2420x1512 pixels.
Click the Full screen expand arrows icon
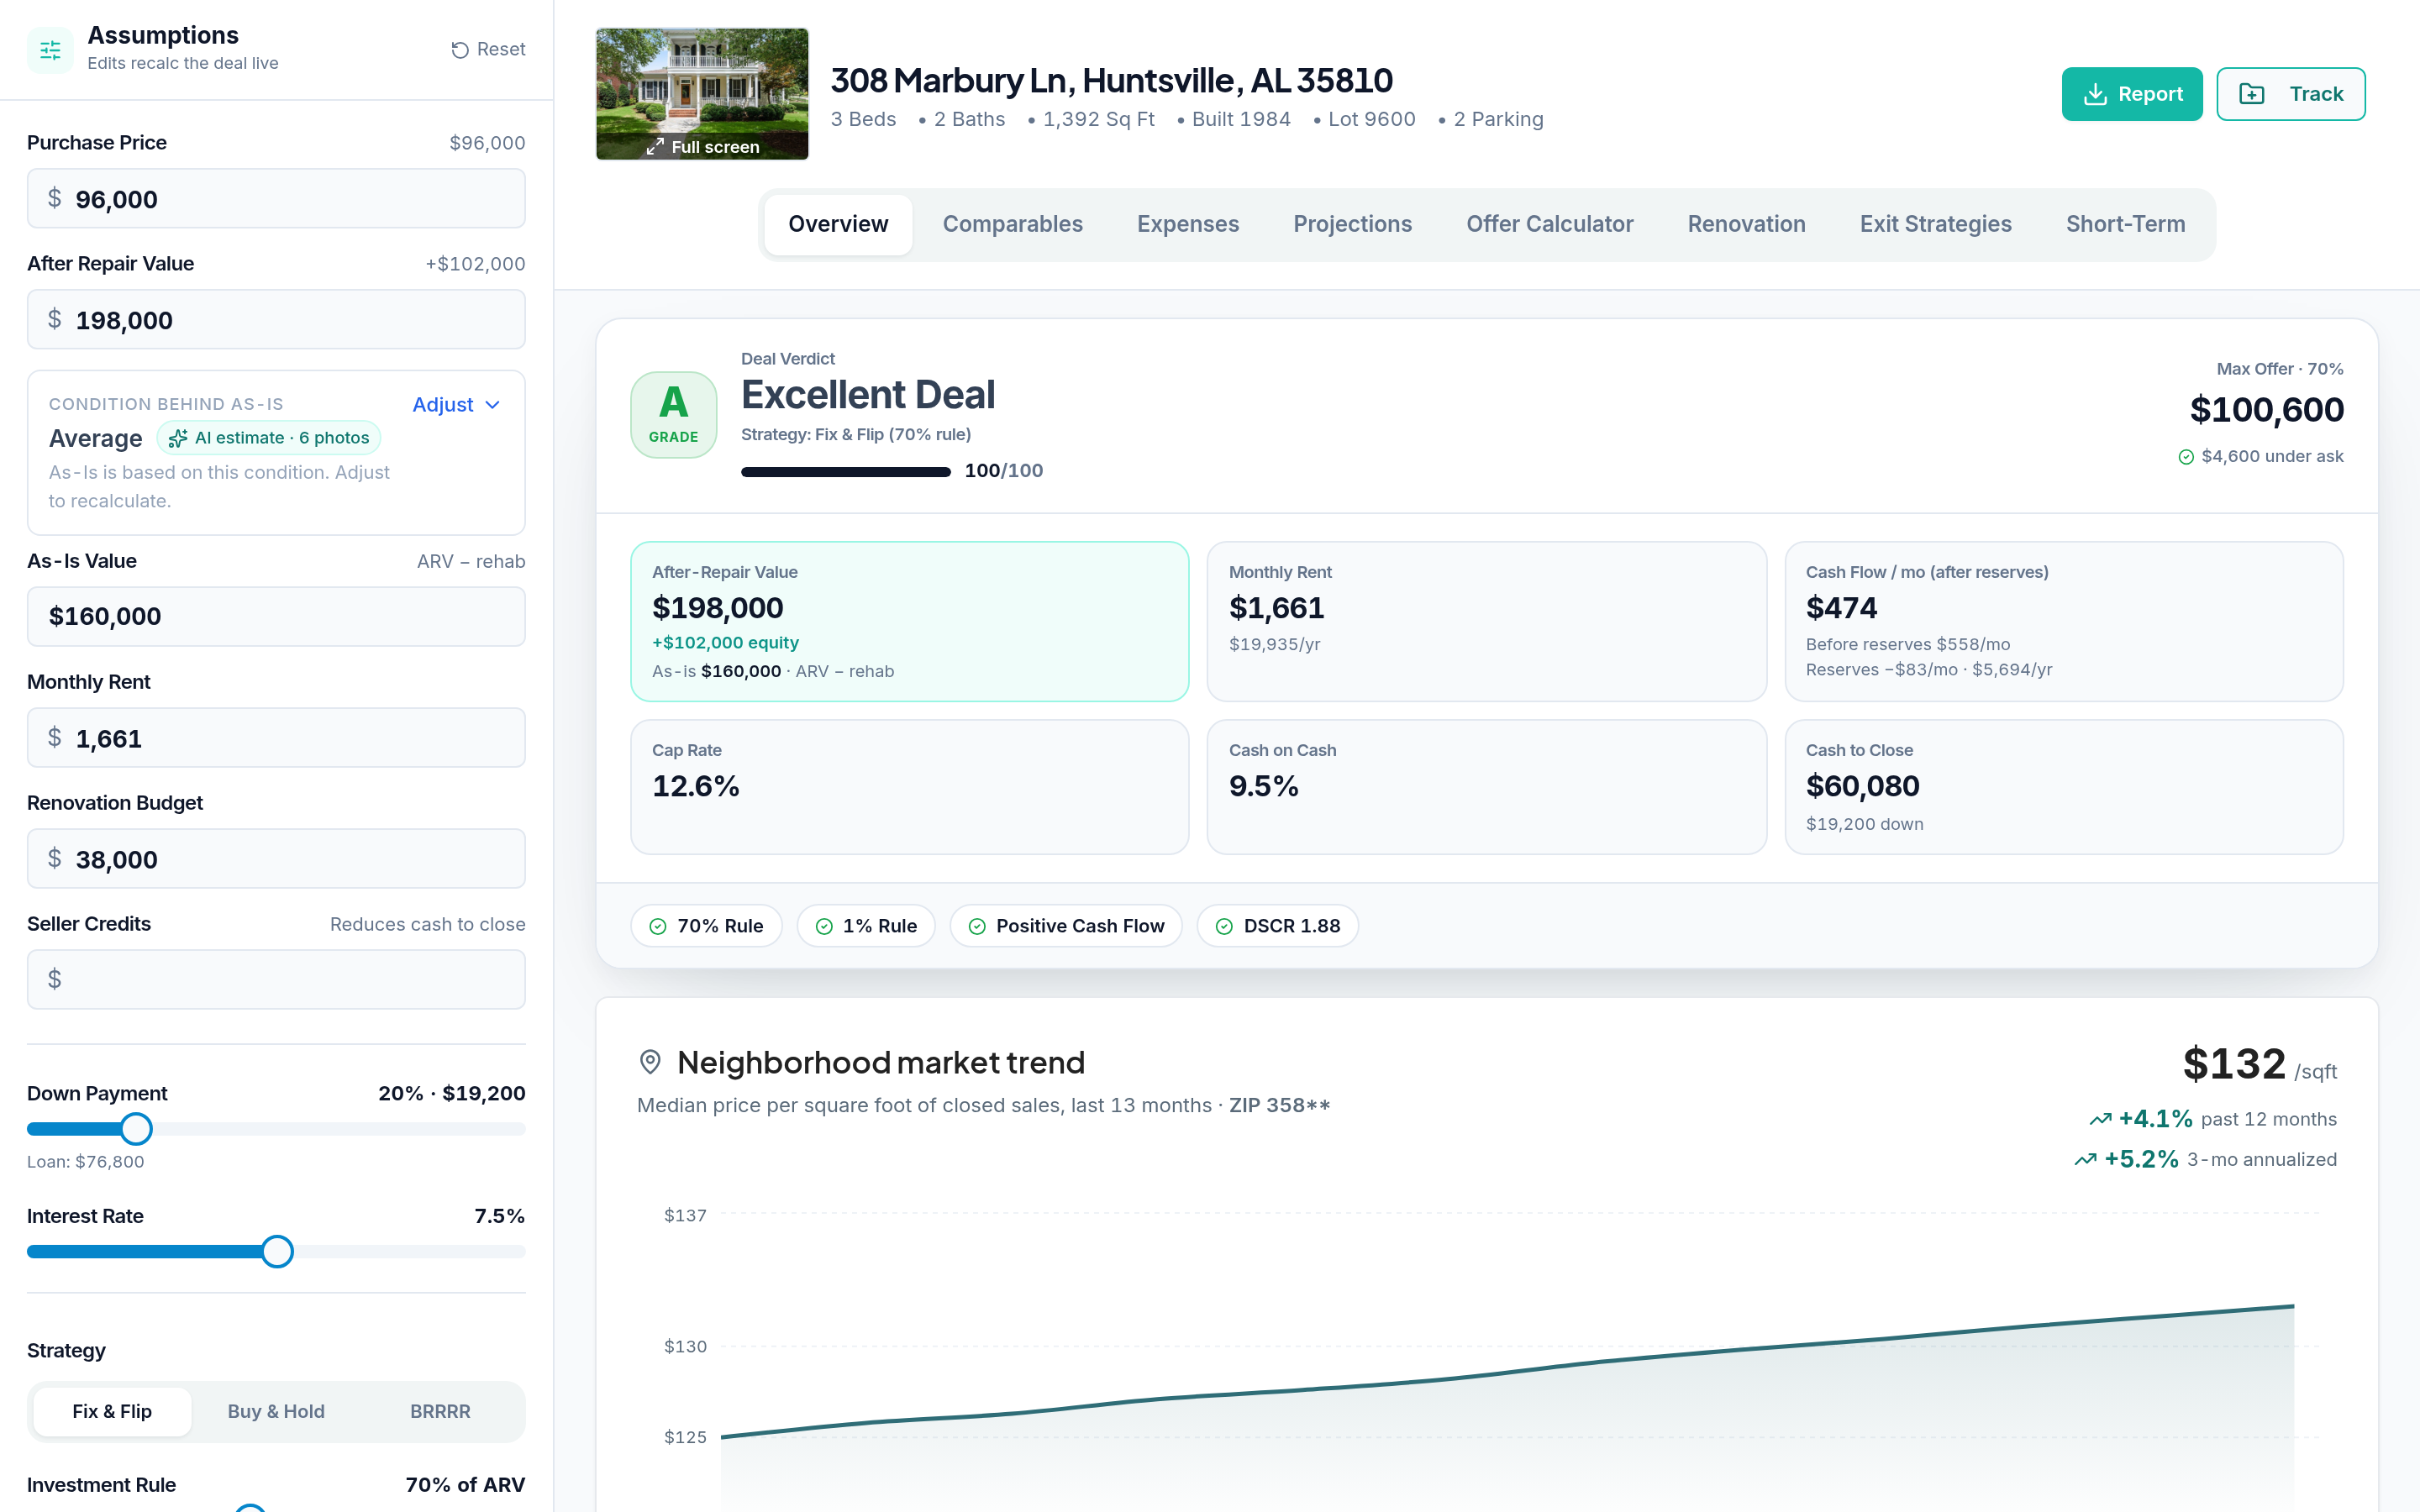pos(655,147)
